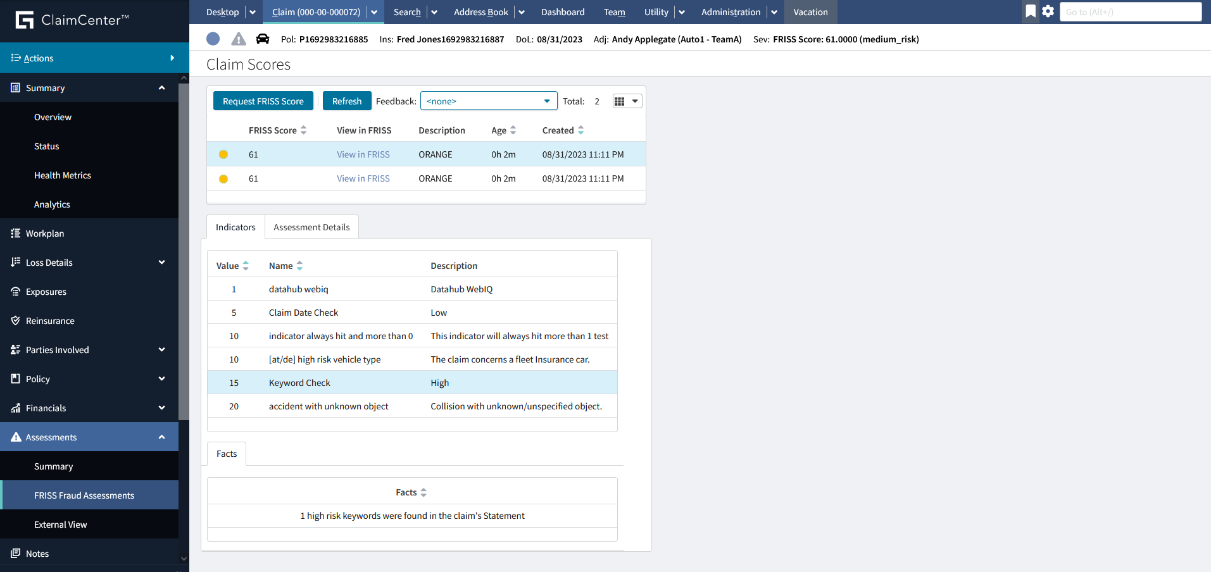
Task: Collapse the Assessments sidebar section
Action: (x=161, y=437)
